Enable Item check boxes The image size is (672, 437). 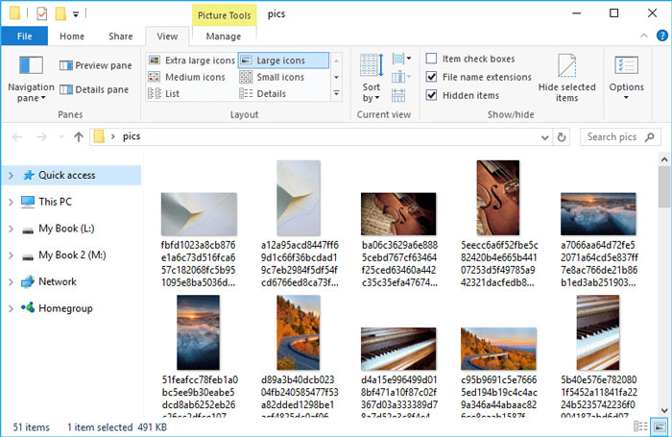[432, 60]
